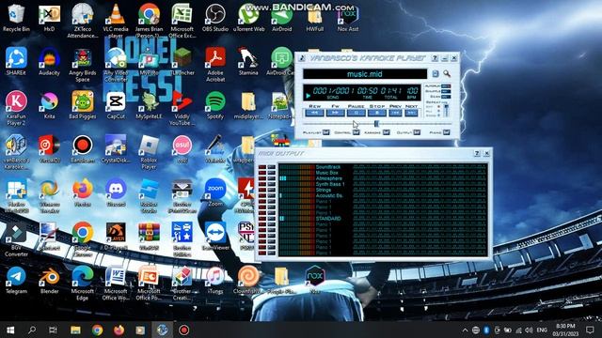Pause the song in Karaoke Player
602x338 pixels.
(356, 113)
